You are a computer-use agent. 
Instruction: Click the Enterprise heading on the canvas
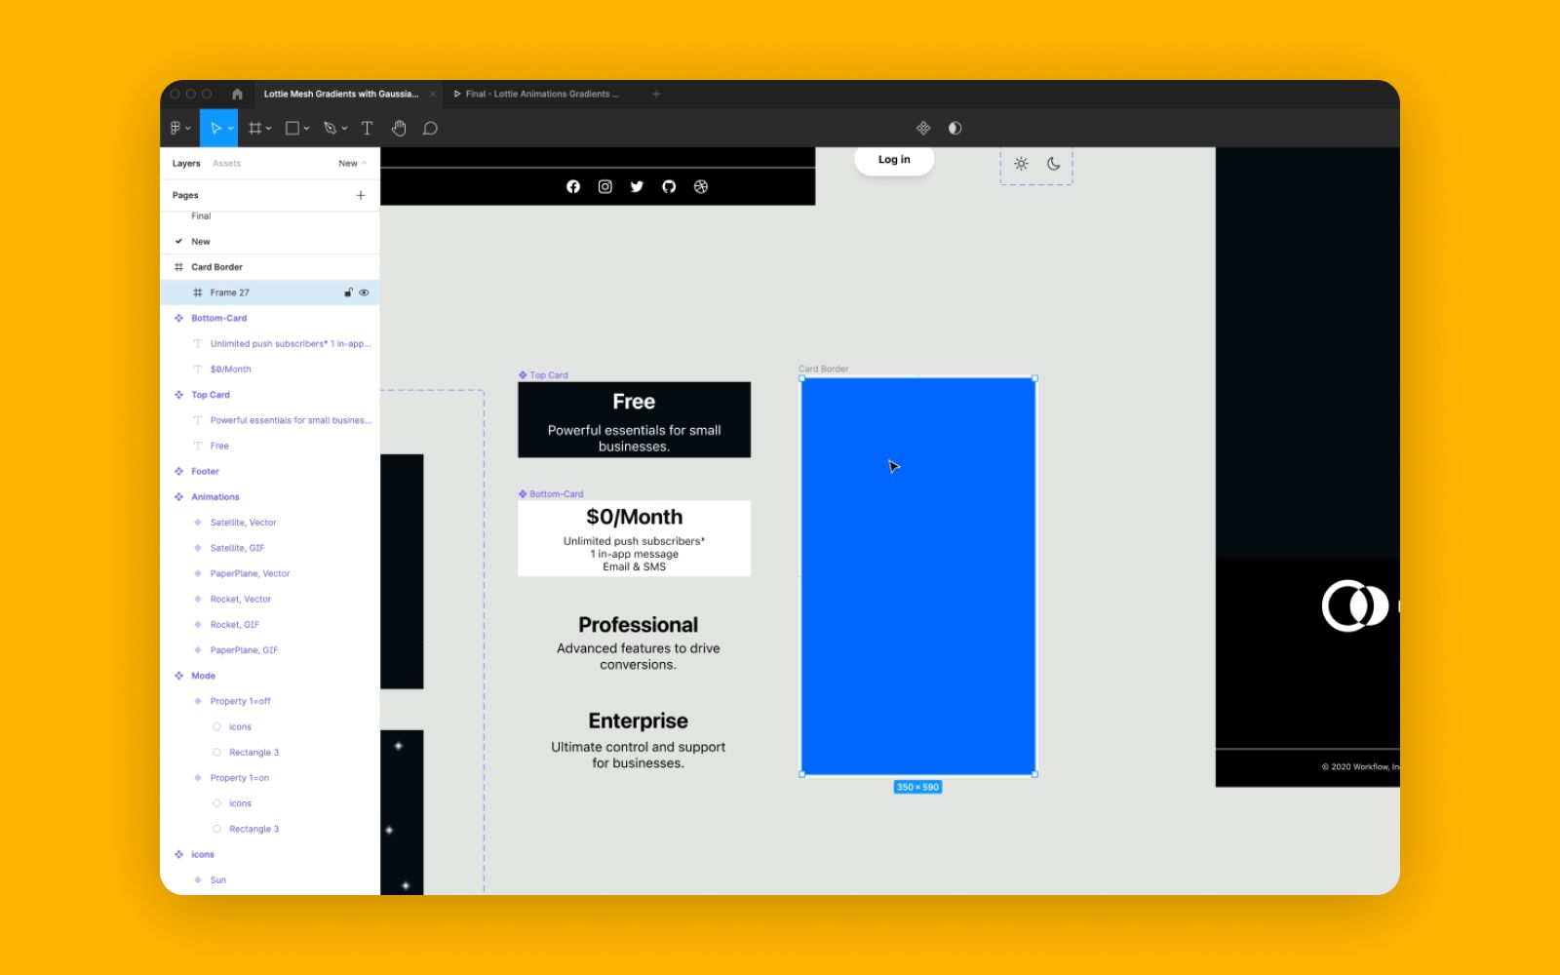[x=639, y=721]
